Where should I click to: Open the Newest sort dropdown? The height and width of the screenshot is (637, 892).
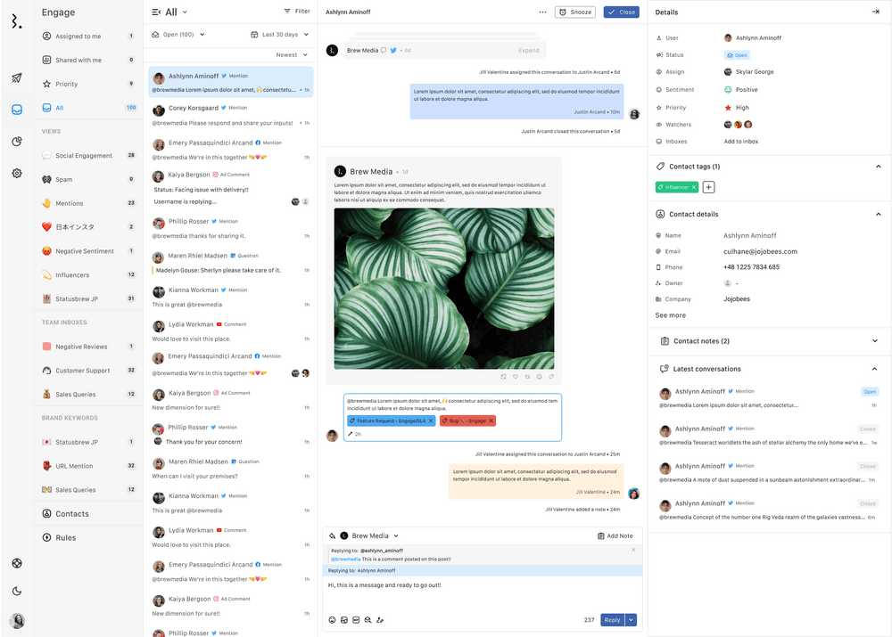(x=292, y=55)
